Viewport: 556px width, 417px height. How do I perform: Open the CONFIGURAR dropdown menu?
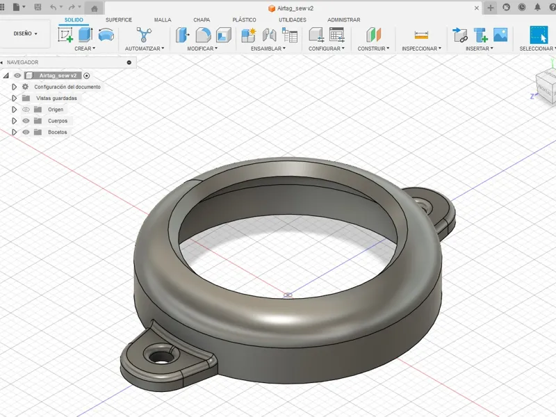pyautogui.click(x=326, y=49)
